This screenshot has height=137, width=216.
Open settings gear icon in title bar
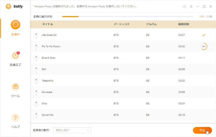[185, 7]
